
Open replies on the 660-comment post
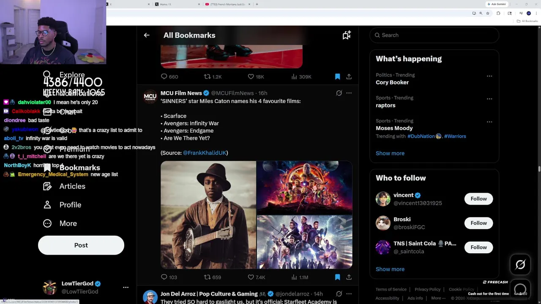point(169,77)
